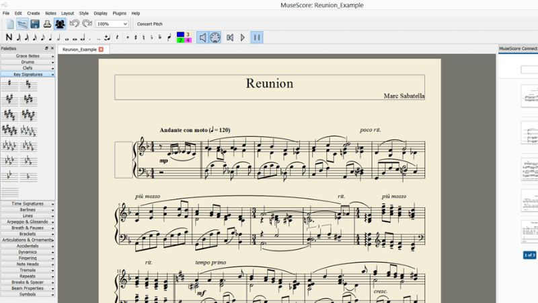Pick the one-flat key signature in the palette
The image size is (538, 303).
point(28,176)
